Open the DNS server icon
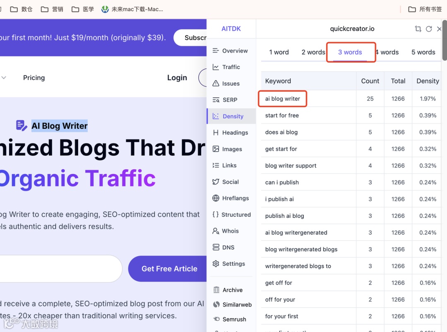The width and height of the screenshot is (447, 332). [x=216, y=247]
